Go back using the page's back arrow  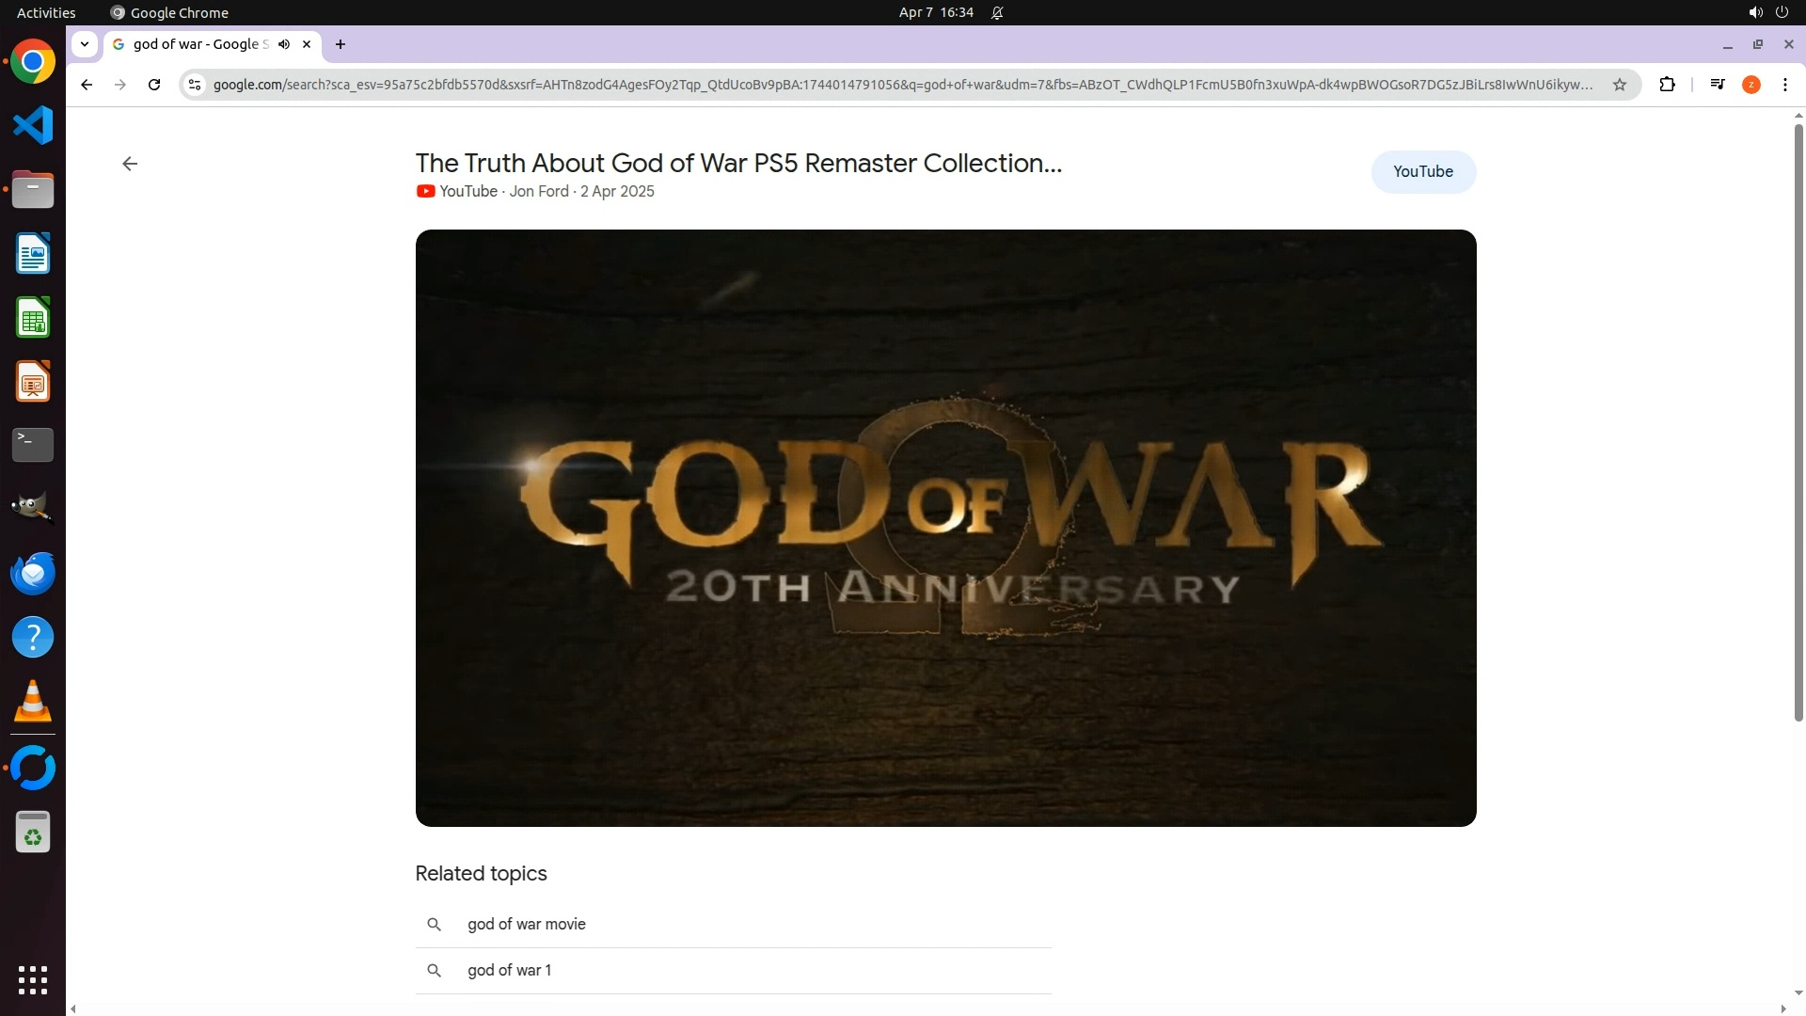click(130, 164)
